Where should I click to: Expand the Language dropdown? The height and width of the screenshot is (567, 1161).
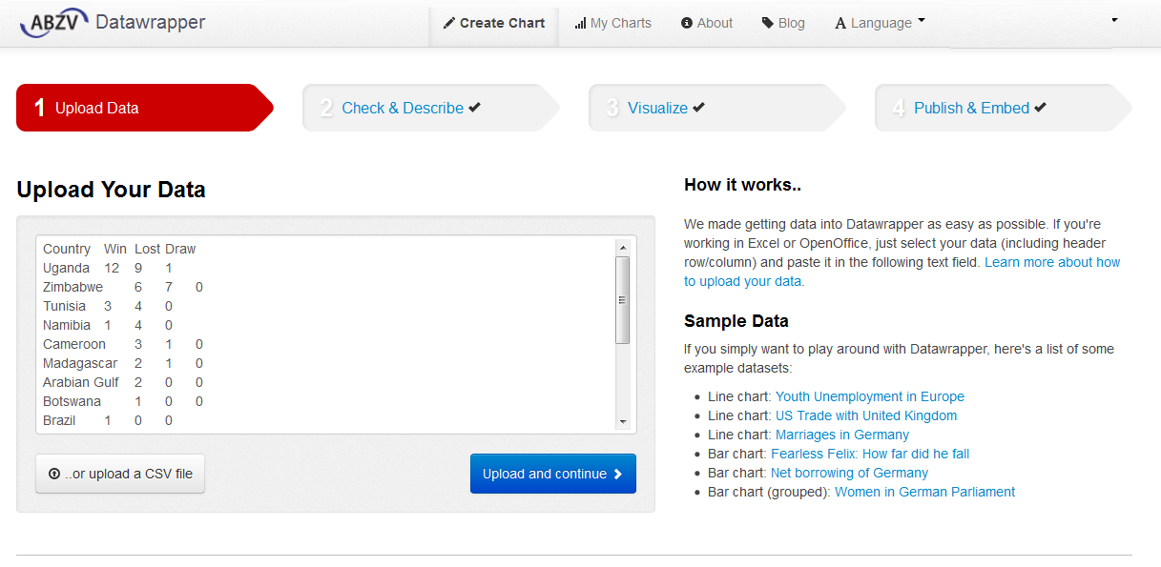(x=880, y=23)
